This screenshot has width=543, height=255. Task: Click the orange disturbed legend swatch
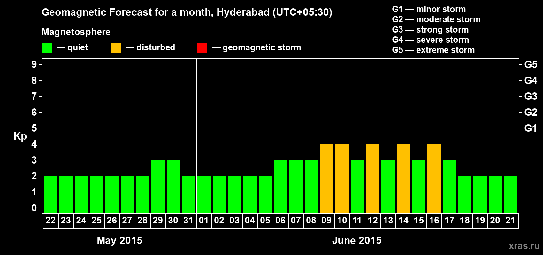tap(116, 48)
